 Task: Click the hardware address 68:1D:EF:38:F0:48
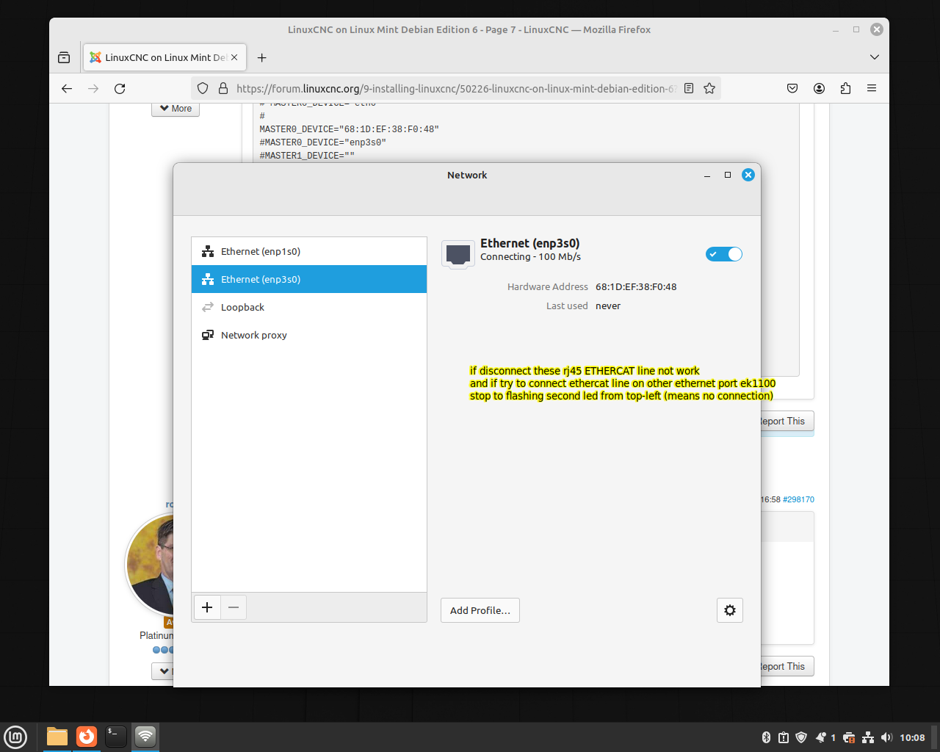[x=636, y=286]
